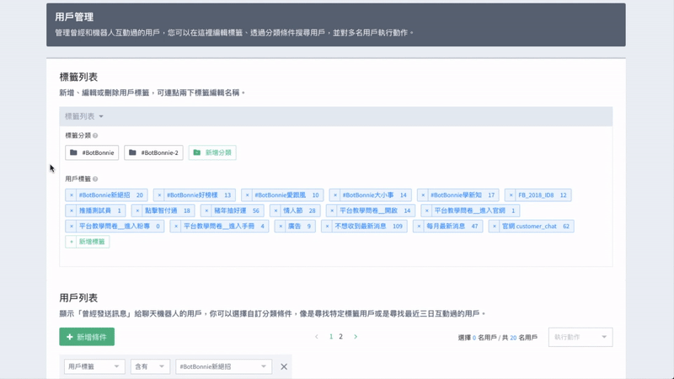This screenshot has width=674, height=379.
Task: Open the 執行動作 action dropdown
Action: click(x=580, y=337)
